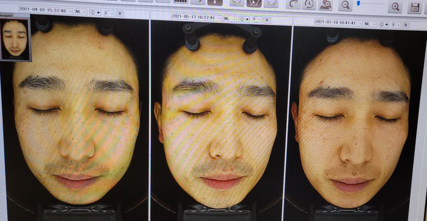Click the light bulb arrow button in the 2021-05-17 panel
The height and width of the screenshot is (221, 427).
[x=244, y=19]
